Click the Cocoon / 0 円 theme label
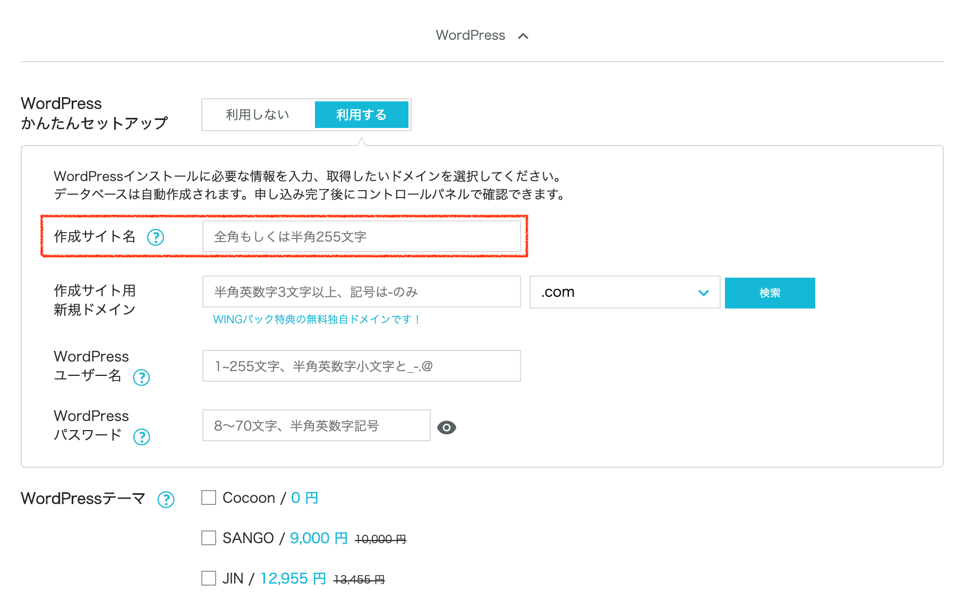Viewport: 973px width, 609px height. pyautogui.click(x=270, y=498)
